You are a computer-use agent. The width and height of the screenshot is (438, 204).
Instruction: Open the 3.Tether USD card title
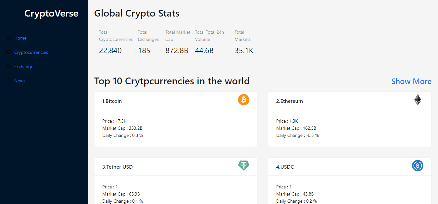(x=118, y=167)
